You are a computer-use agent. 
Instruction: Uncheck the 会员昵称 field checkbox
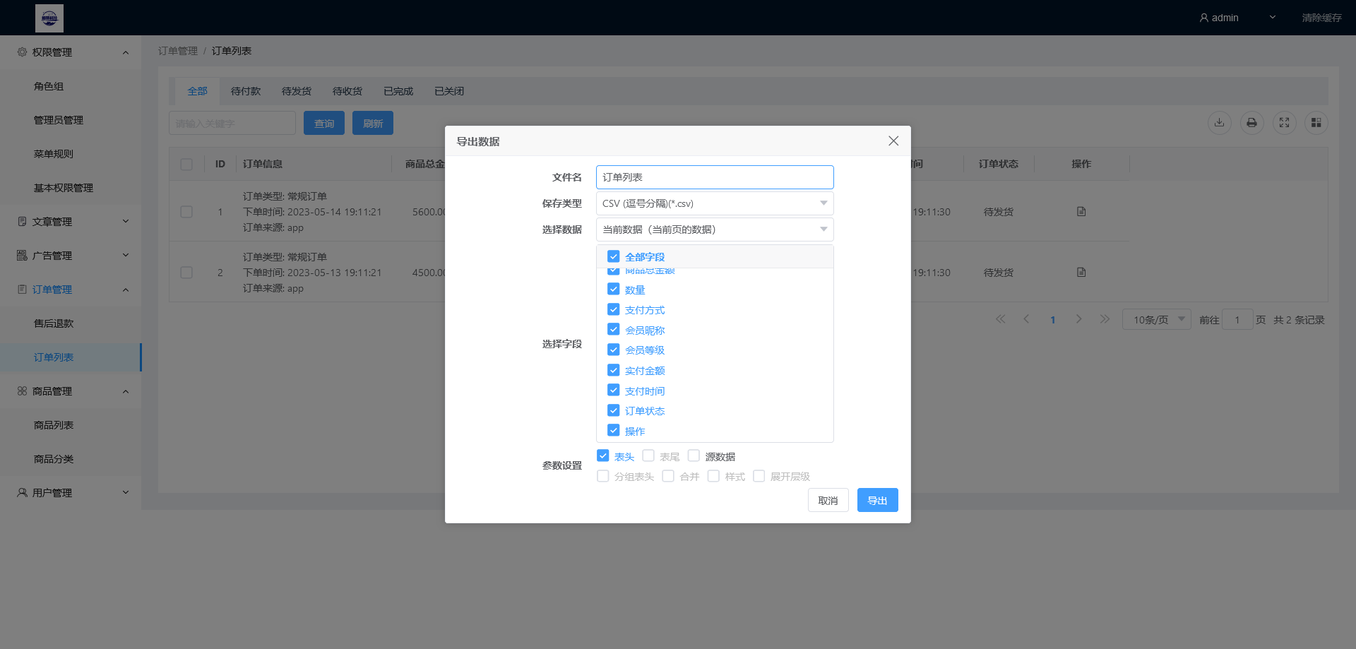[613, 330]
